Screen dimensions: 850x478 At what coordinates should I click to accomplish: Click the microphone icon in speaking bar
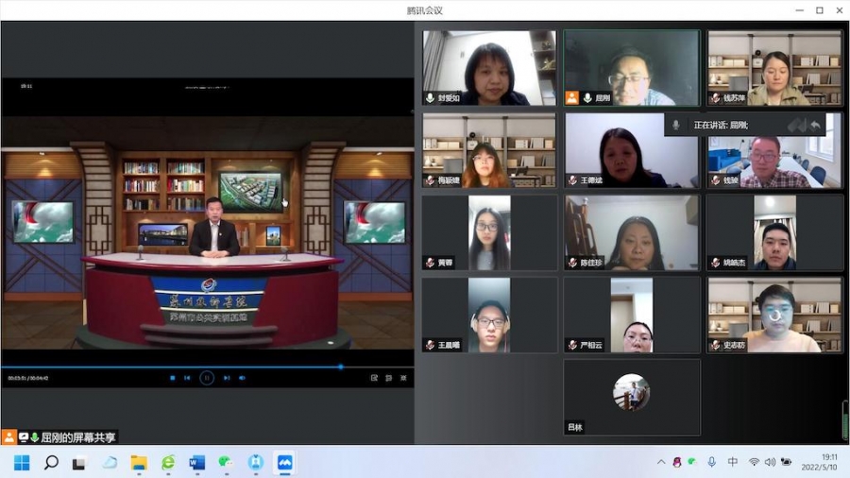tap(675, 125)
